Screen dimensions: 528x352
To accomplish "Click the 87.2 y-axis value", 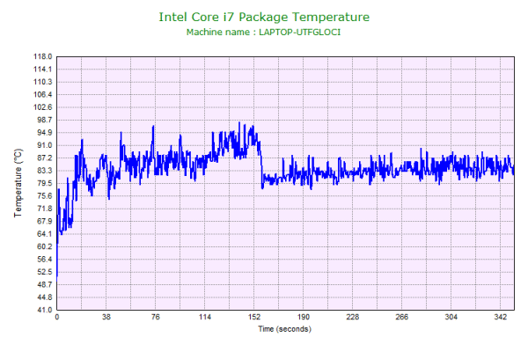I will pyautogui.click(x=45, y=158).
